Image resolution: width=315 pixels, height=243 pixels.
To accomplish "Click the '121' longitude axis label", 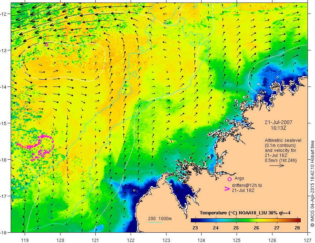I will (95, 240).
